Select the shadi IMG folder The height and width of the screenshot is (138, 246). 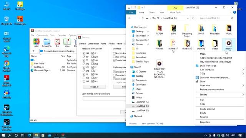pyautogui.click(x=187, y=44)
